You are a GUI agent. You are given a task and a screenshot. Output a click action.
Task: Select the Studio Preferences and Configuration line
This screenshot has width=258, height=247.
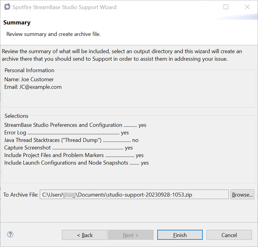(75, 125)
